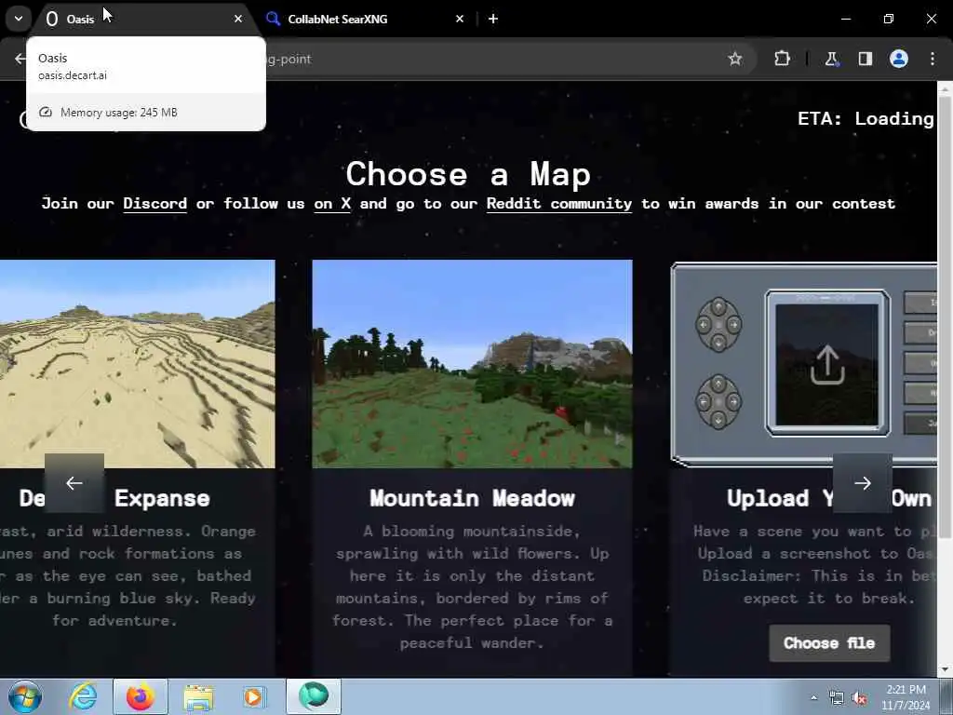
Task: Open Windows Explorer folder on taskbar
Action: [x=198, y=696]
